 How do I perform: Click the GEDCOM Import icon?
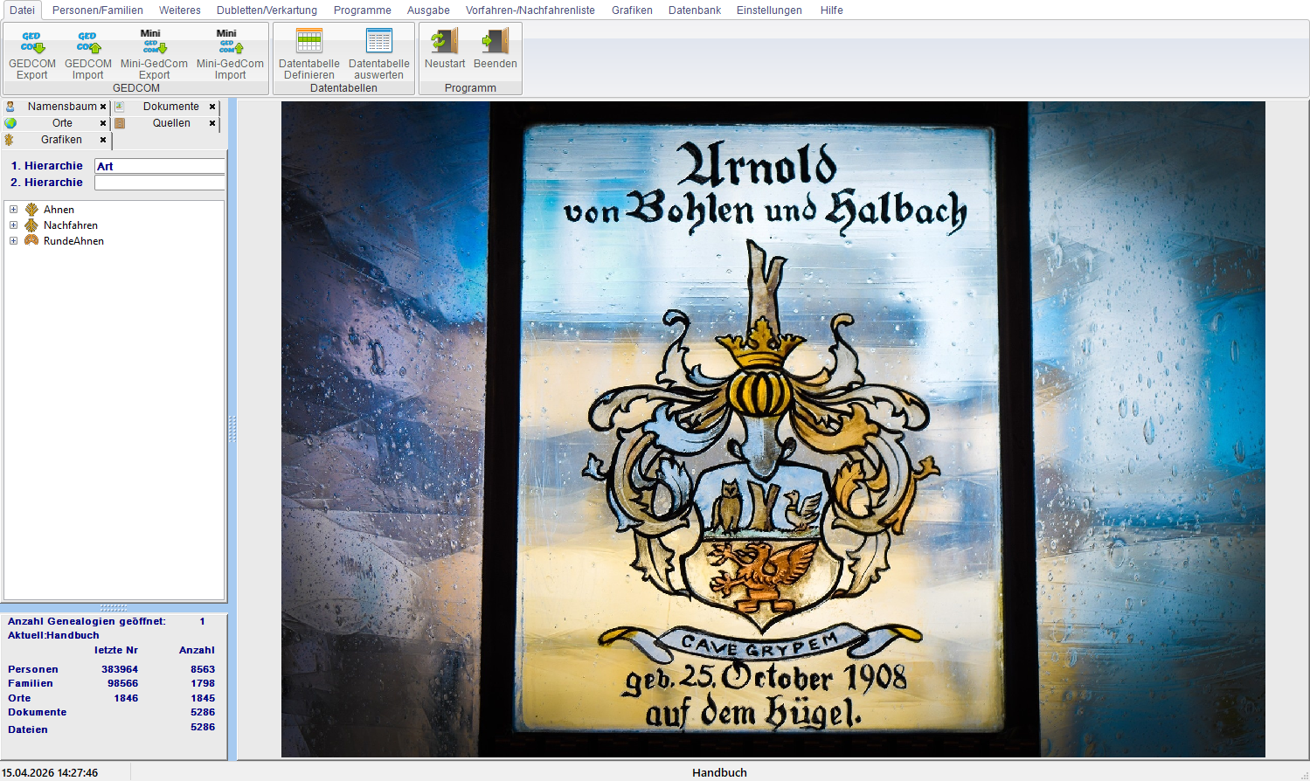point(88,43)
